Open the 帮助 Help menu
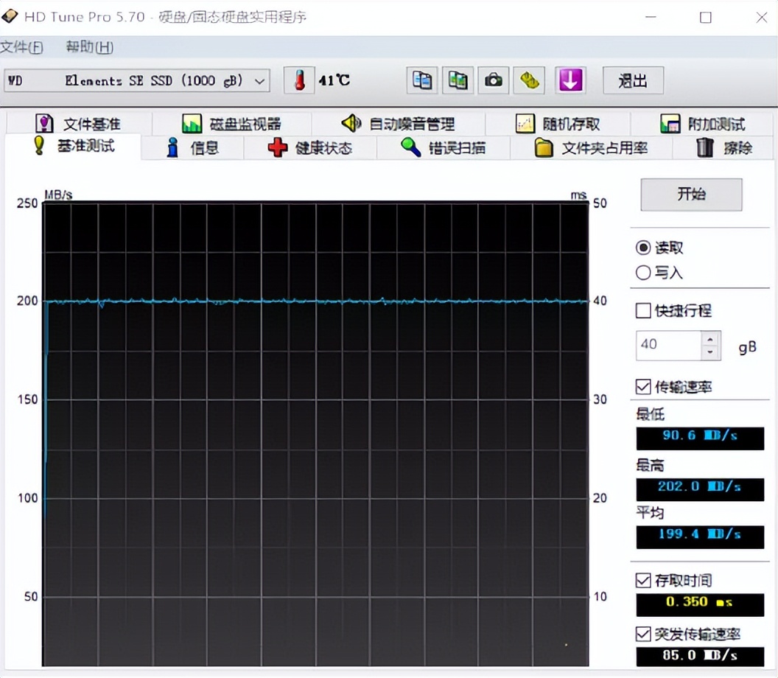 point(88,46)
